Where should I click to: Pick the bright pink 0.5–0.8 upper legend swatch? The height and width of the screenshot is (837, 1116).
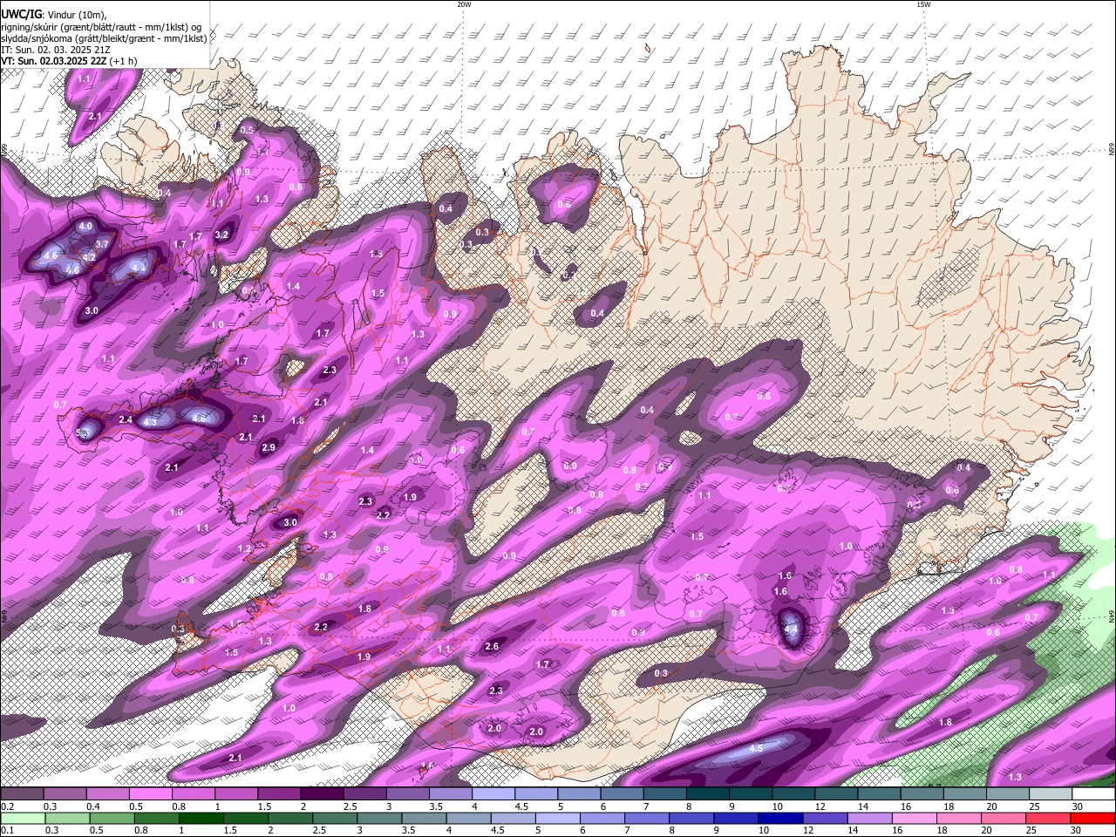tap(151, 794)
